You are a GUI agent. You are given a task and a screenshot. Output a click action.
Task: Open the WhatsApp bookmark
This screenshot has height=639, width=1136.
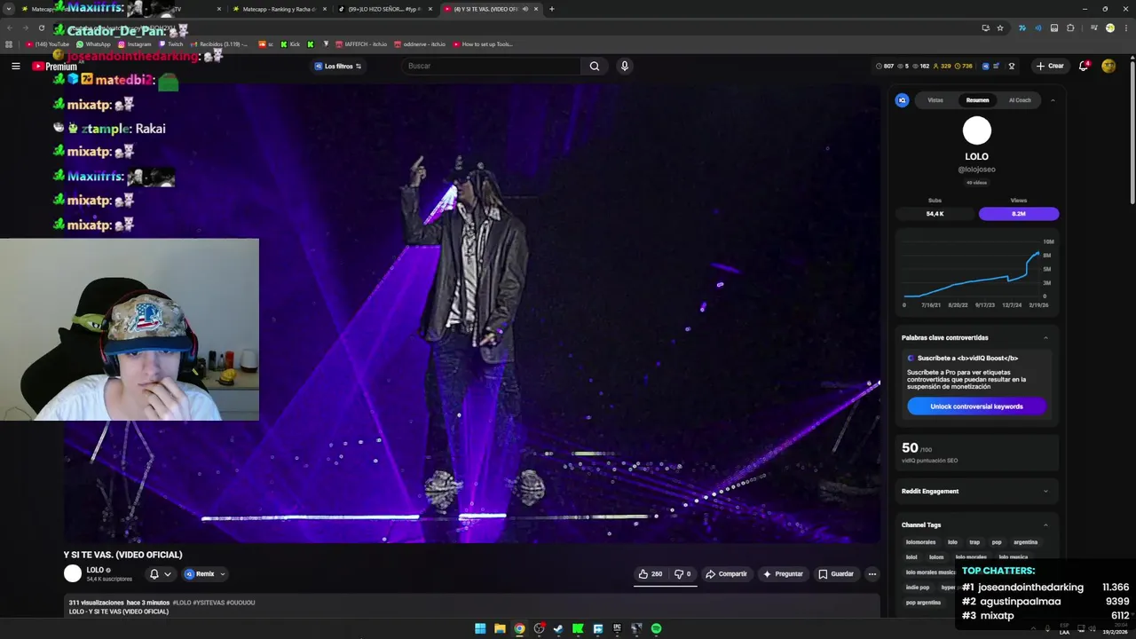click(94, 44)
